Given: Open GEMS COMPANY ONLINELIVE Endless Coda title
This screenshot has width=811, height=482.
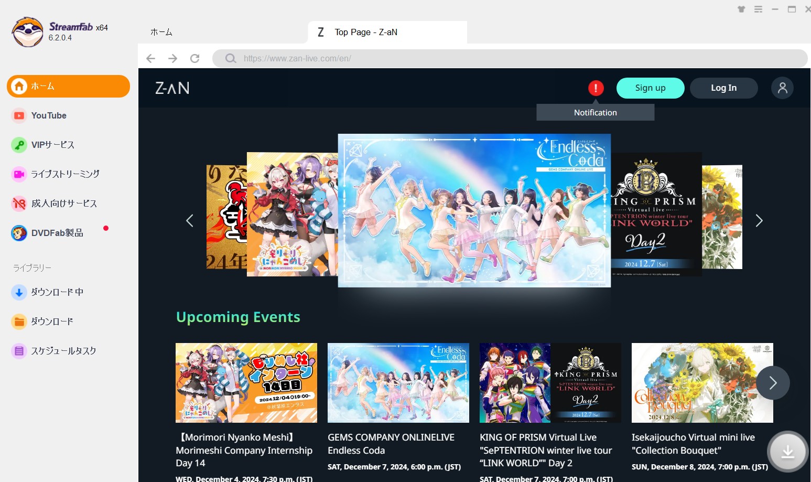Looking at the screenshot, I should 391,444.
